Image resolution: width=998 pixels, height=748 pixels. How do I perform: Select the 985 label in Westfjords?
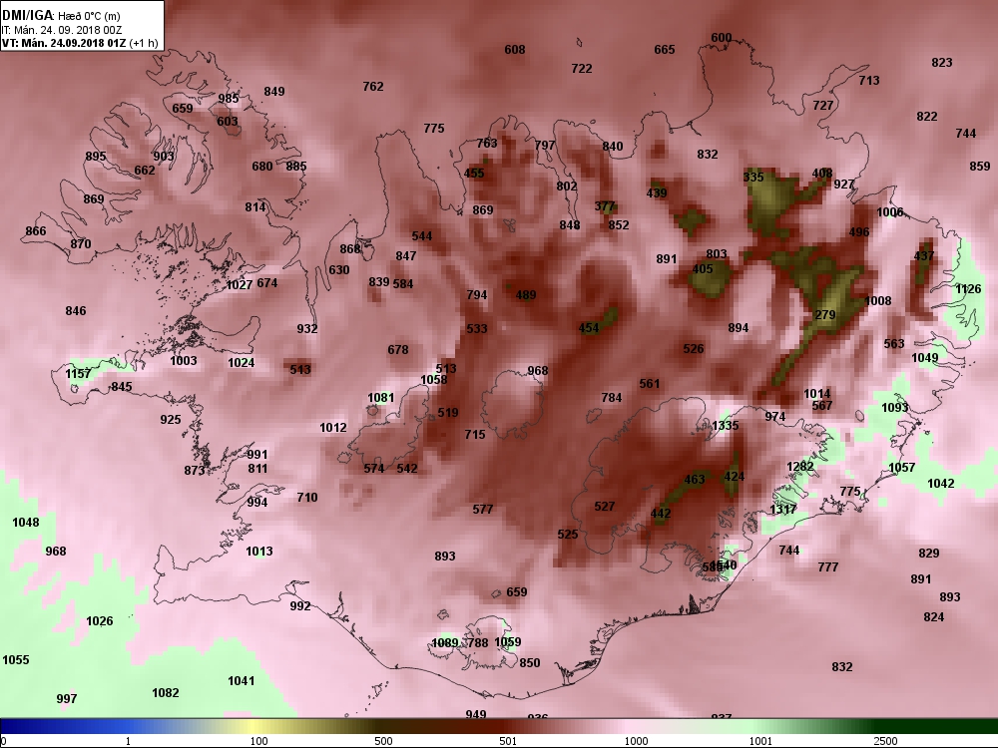click(229, 98)
